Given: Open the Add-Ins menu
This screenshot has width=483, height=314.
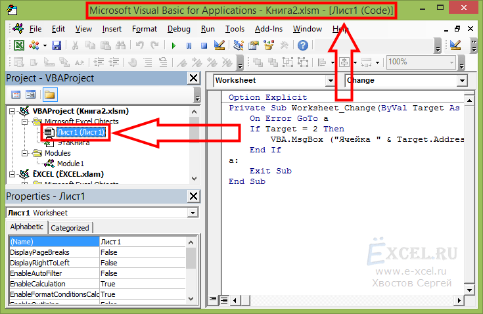Looking at the screenshot, I should click(269, 29).
